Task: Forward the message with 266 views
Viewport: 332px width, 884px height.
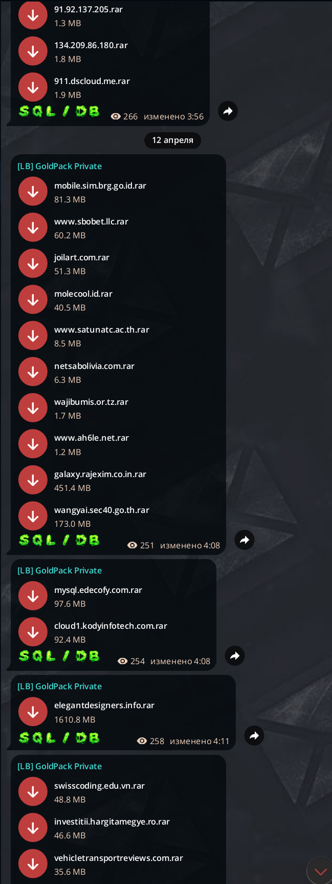Action: (228, 111)
